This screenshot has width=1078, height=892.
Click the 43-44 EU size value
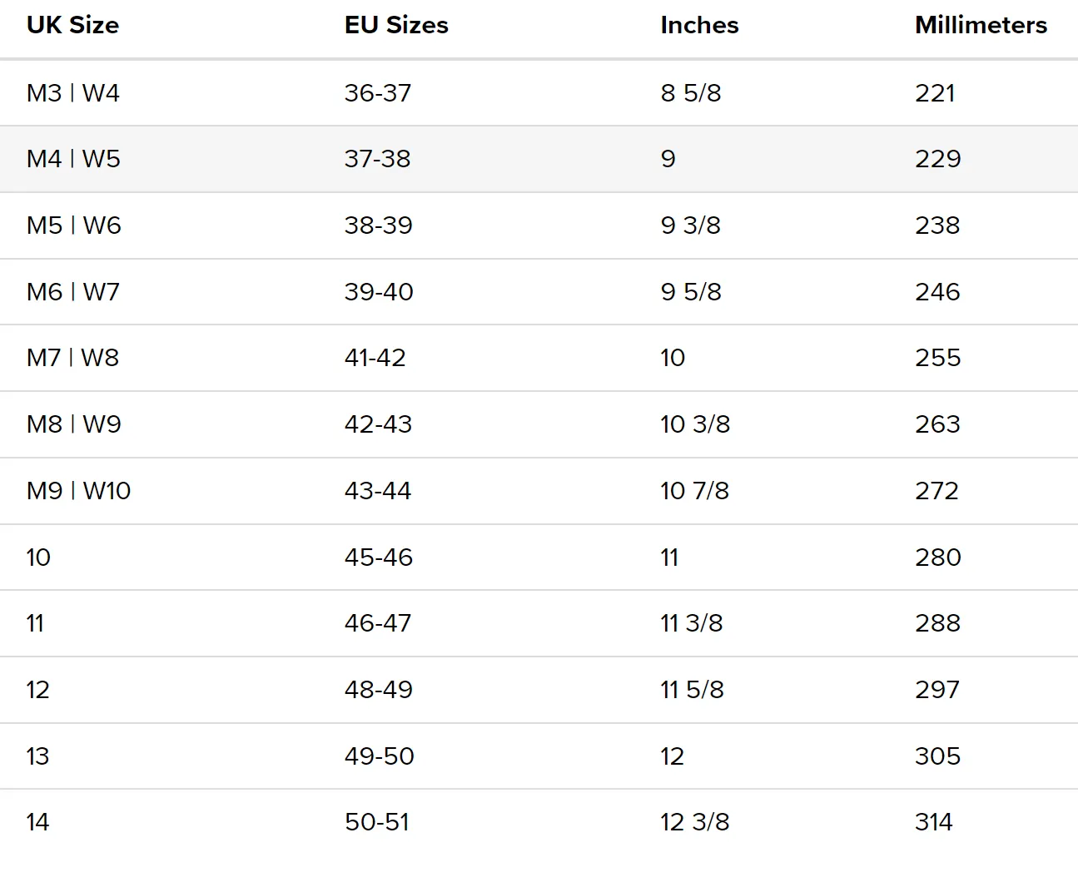[x=378, y=491]
